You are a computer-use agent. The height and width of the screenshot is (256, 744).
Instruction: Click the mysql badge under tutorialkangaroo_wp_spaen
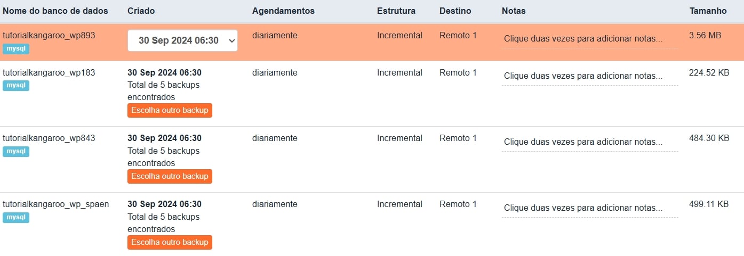(x=16, y=217)
